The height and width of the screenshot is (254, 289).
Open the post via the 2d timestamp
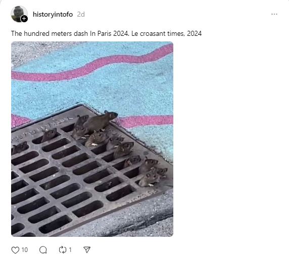tap(81, 14)
